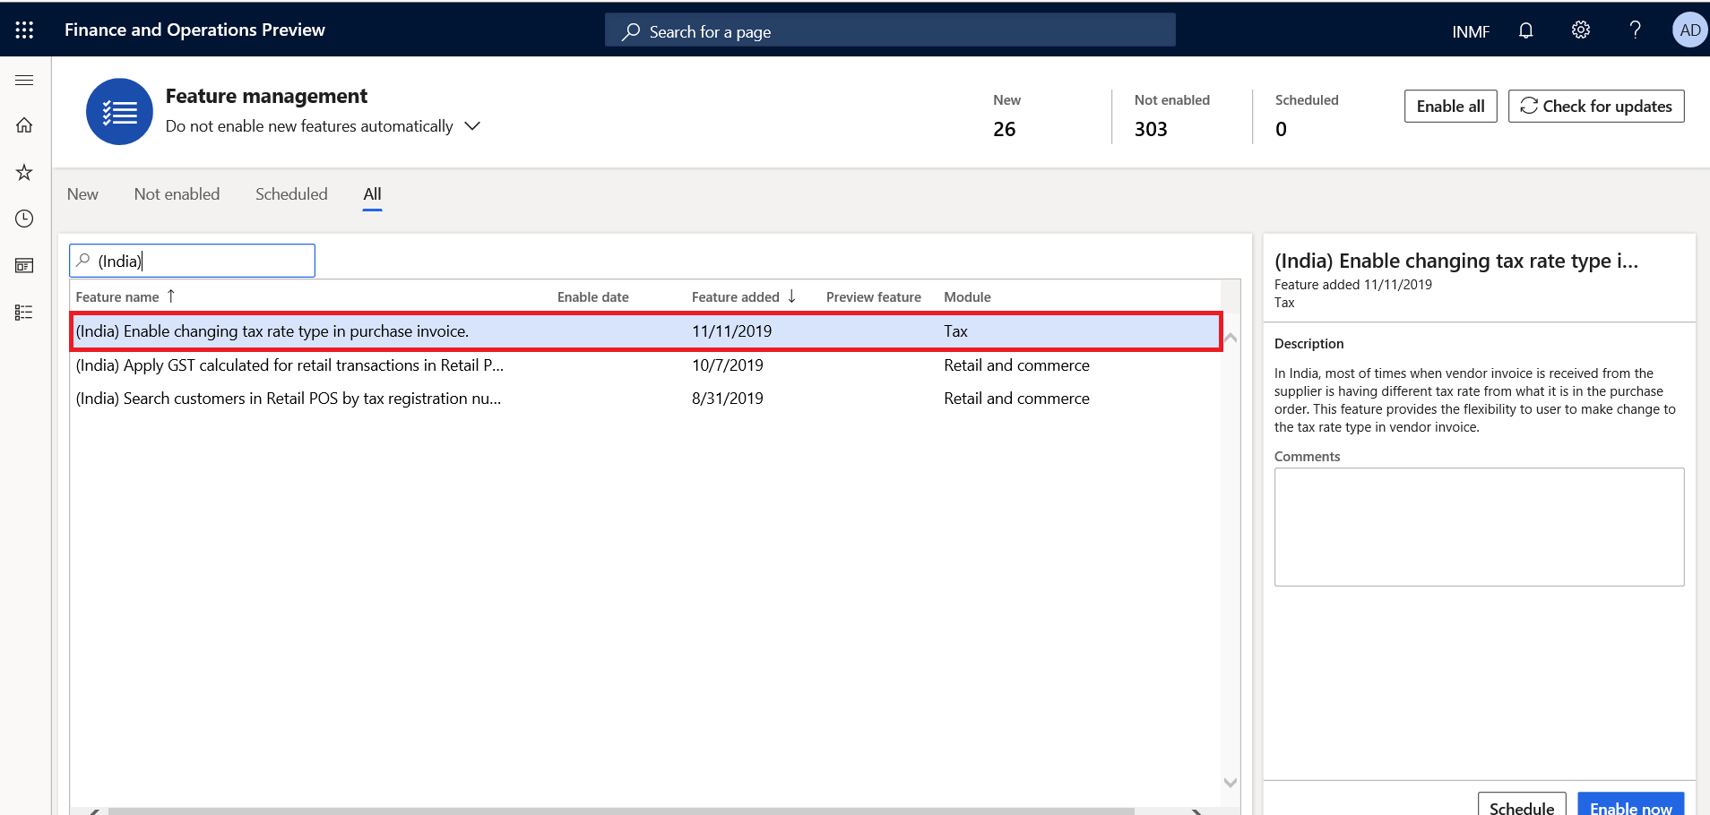Open Modules list icon in sidebar
Screen dimensions: 1710x815
24,313
